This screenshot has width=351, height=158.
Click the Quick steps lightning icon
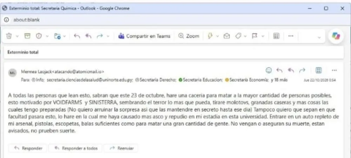point(210,36)
